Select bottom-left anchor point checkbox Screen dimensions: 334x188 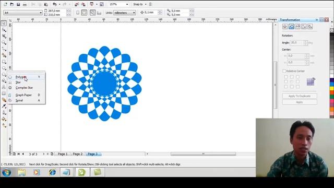click(x=286, y=87)
